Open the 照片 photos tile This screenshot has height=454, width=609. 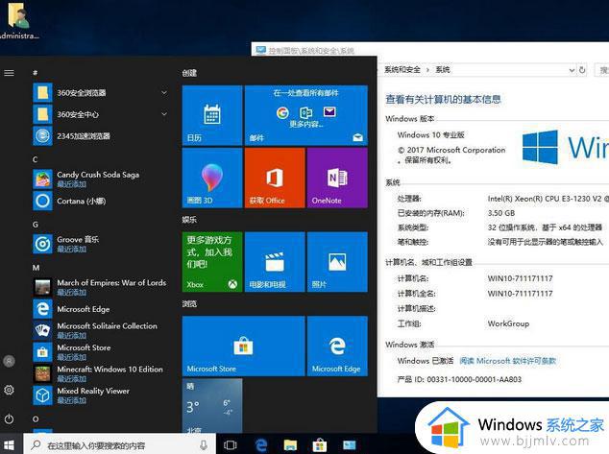pos(337,262)
